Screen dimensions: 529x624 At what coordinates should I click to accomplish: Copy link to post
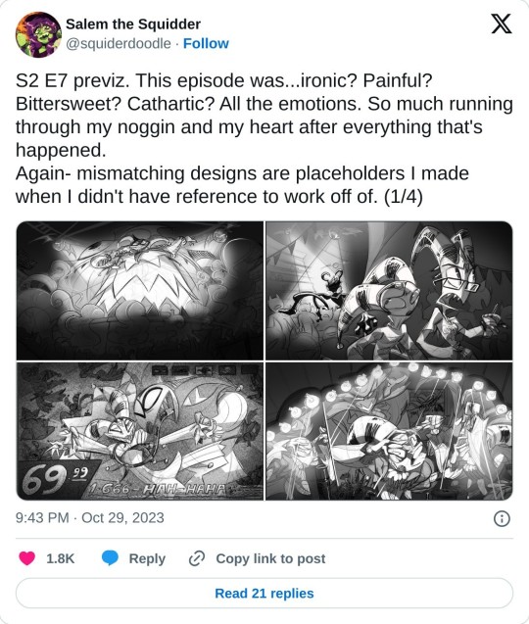point(270,558)
